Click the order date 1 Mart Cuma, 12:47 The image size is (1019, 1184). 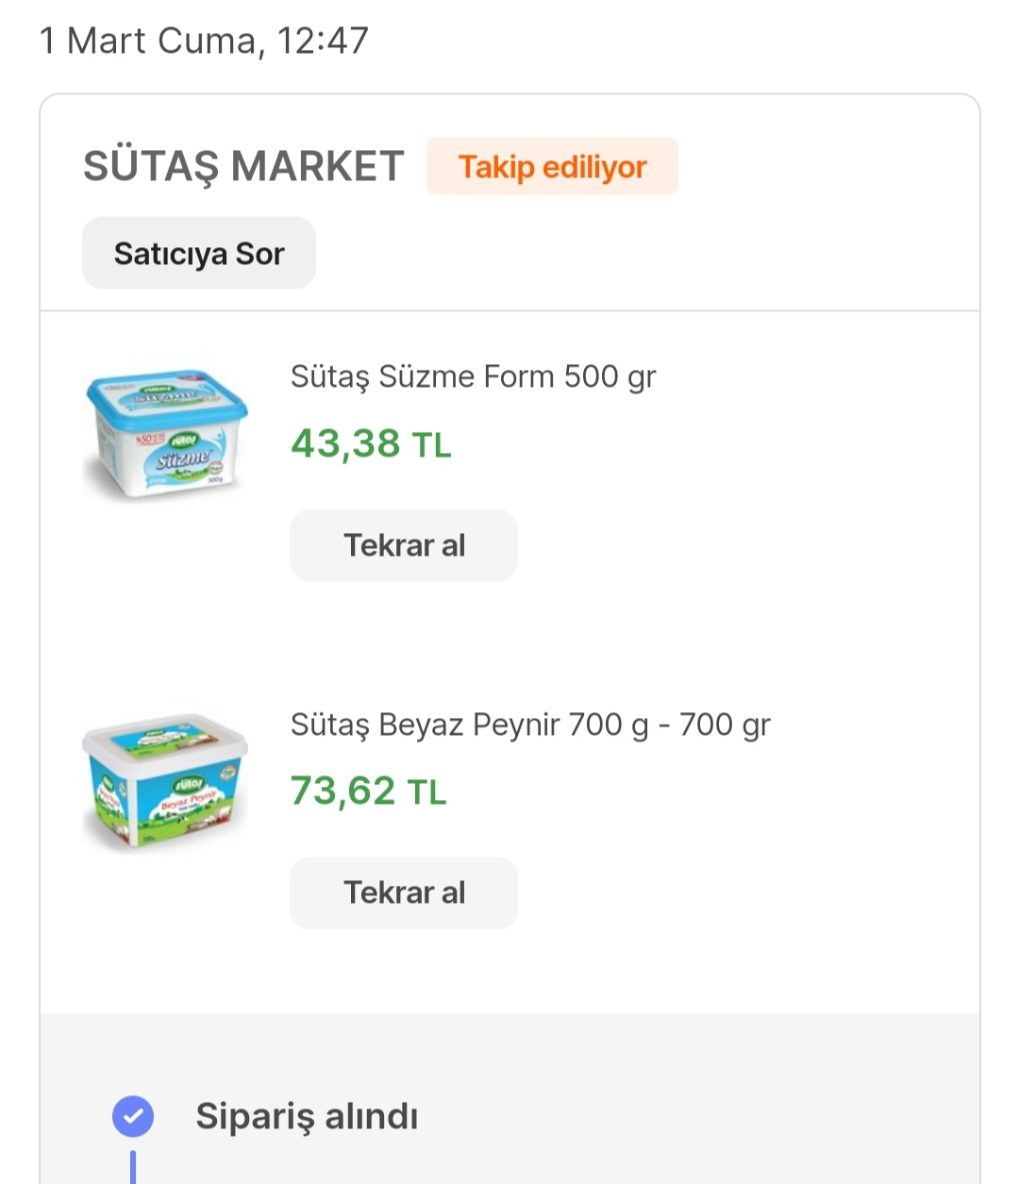point(204,41)
